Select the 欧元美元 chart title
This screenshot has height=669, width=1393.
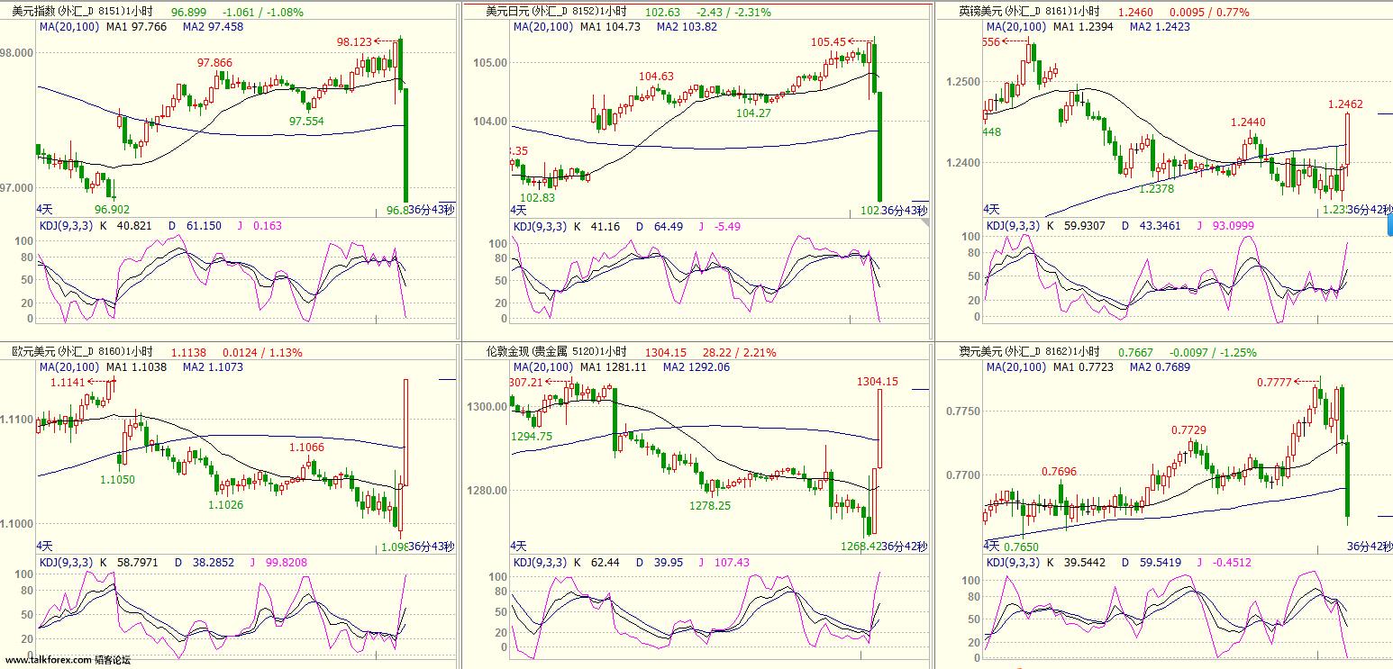tap(82, 352)
